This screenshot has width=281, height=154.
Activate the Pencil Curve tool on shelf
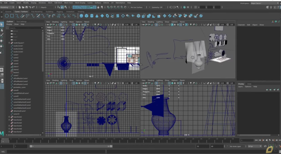[x=23, y=16]
